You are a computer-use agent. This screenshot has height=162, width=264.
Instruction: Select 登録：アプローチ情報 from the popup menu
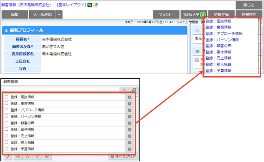[224, 33]
